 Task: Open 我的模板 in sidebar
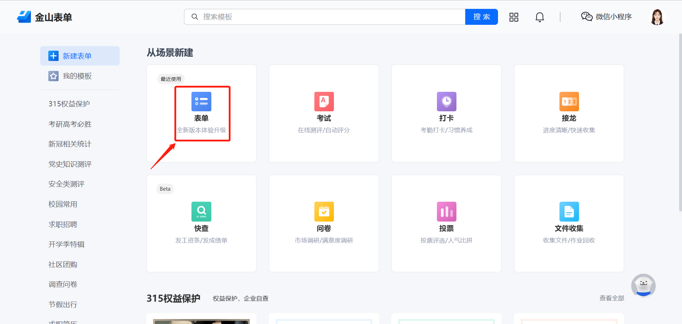click(x=77, y=76)
